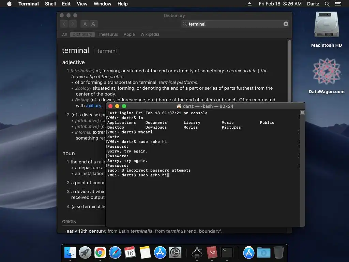
Task: Click the eject icon in menu bar
Action: point(250,4)
